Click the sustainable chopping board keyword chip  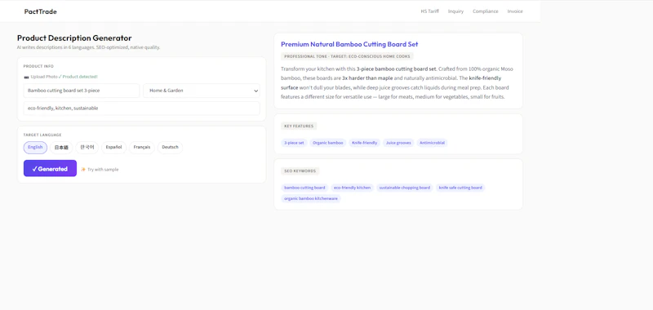coord(404,188)
